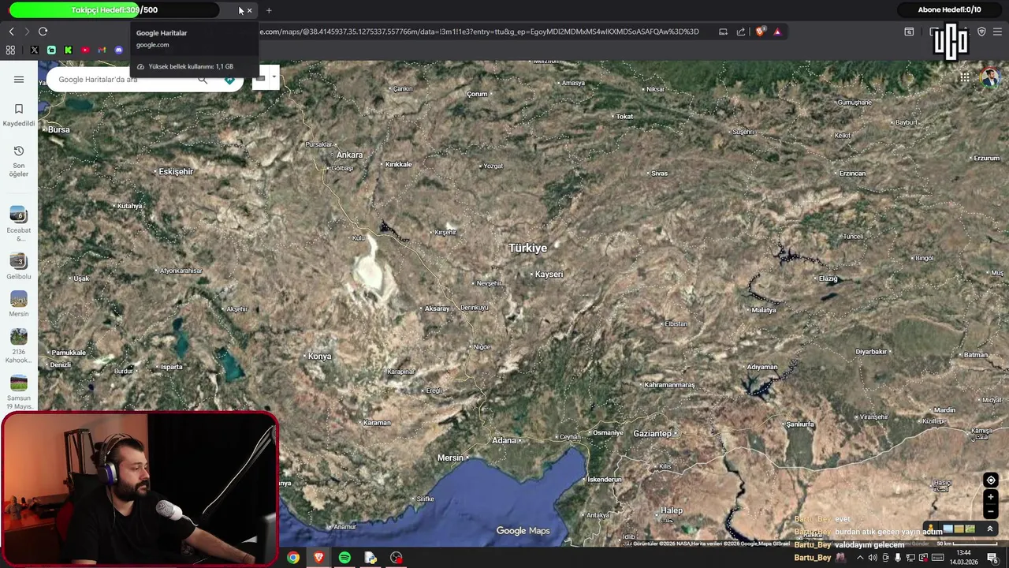Click the Türkiye country label on map
Screen dimensions: 1009x568
pyautogui.click(x=527, y=248)
